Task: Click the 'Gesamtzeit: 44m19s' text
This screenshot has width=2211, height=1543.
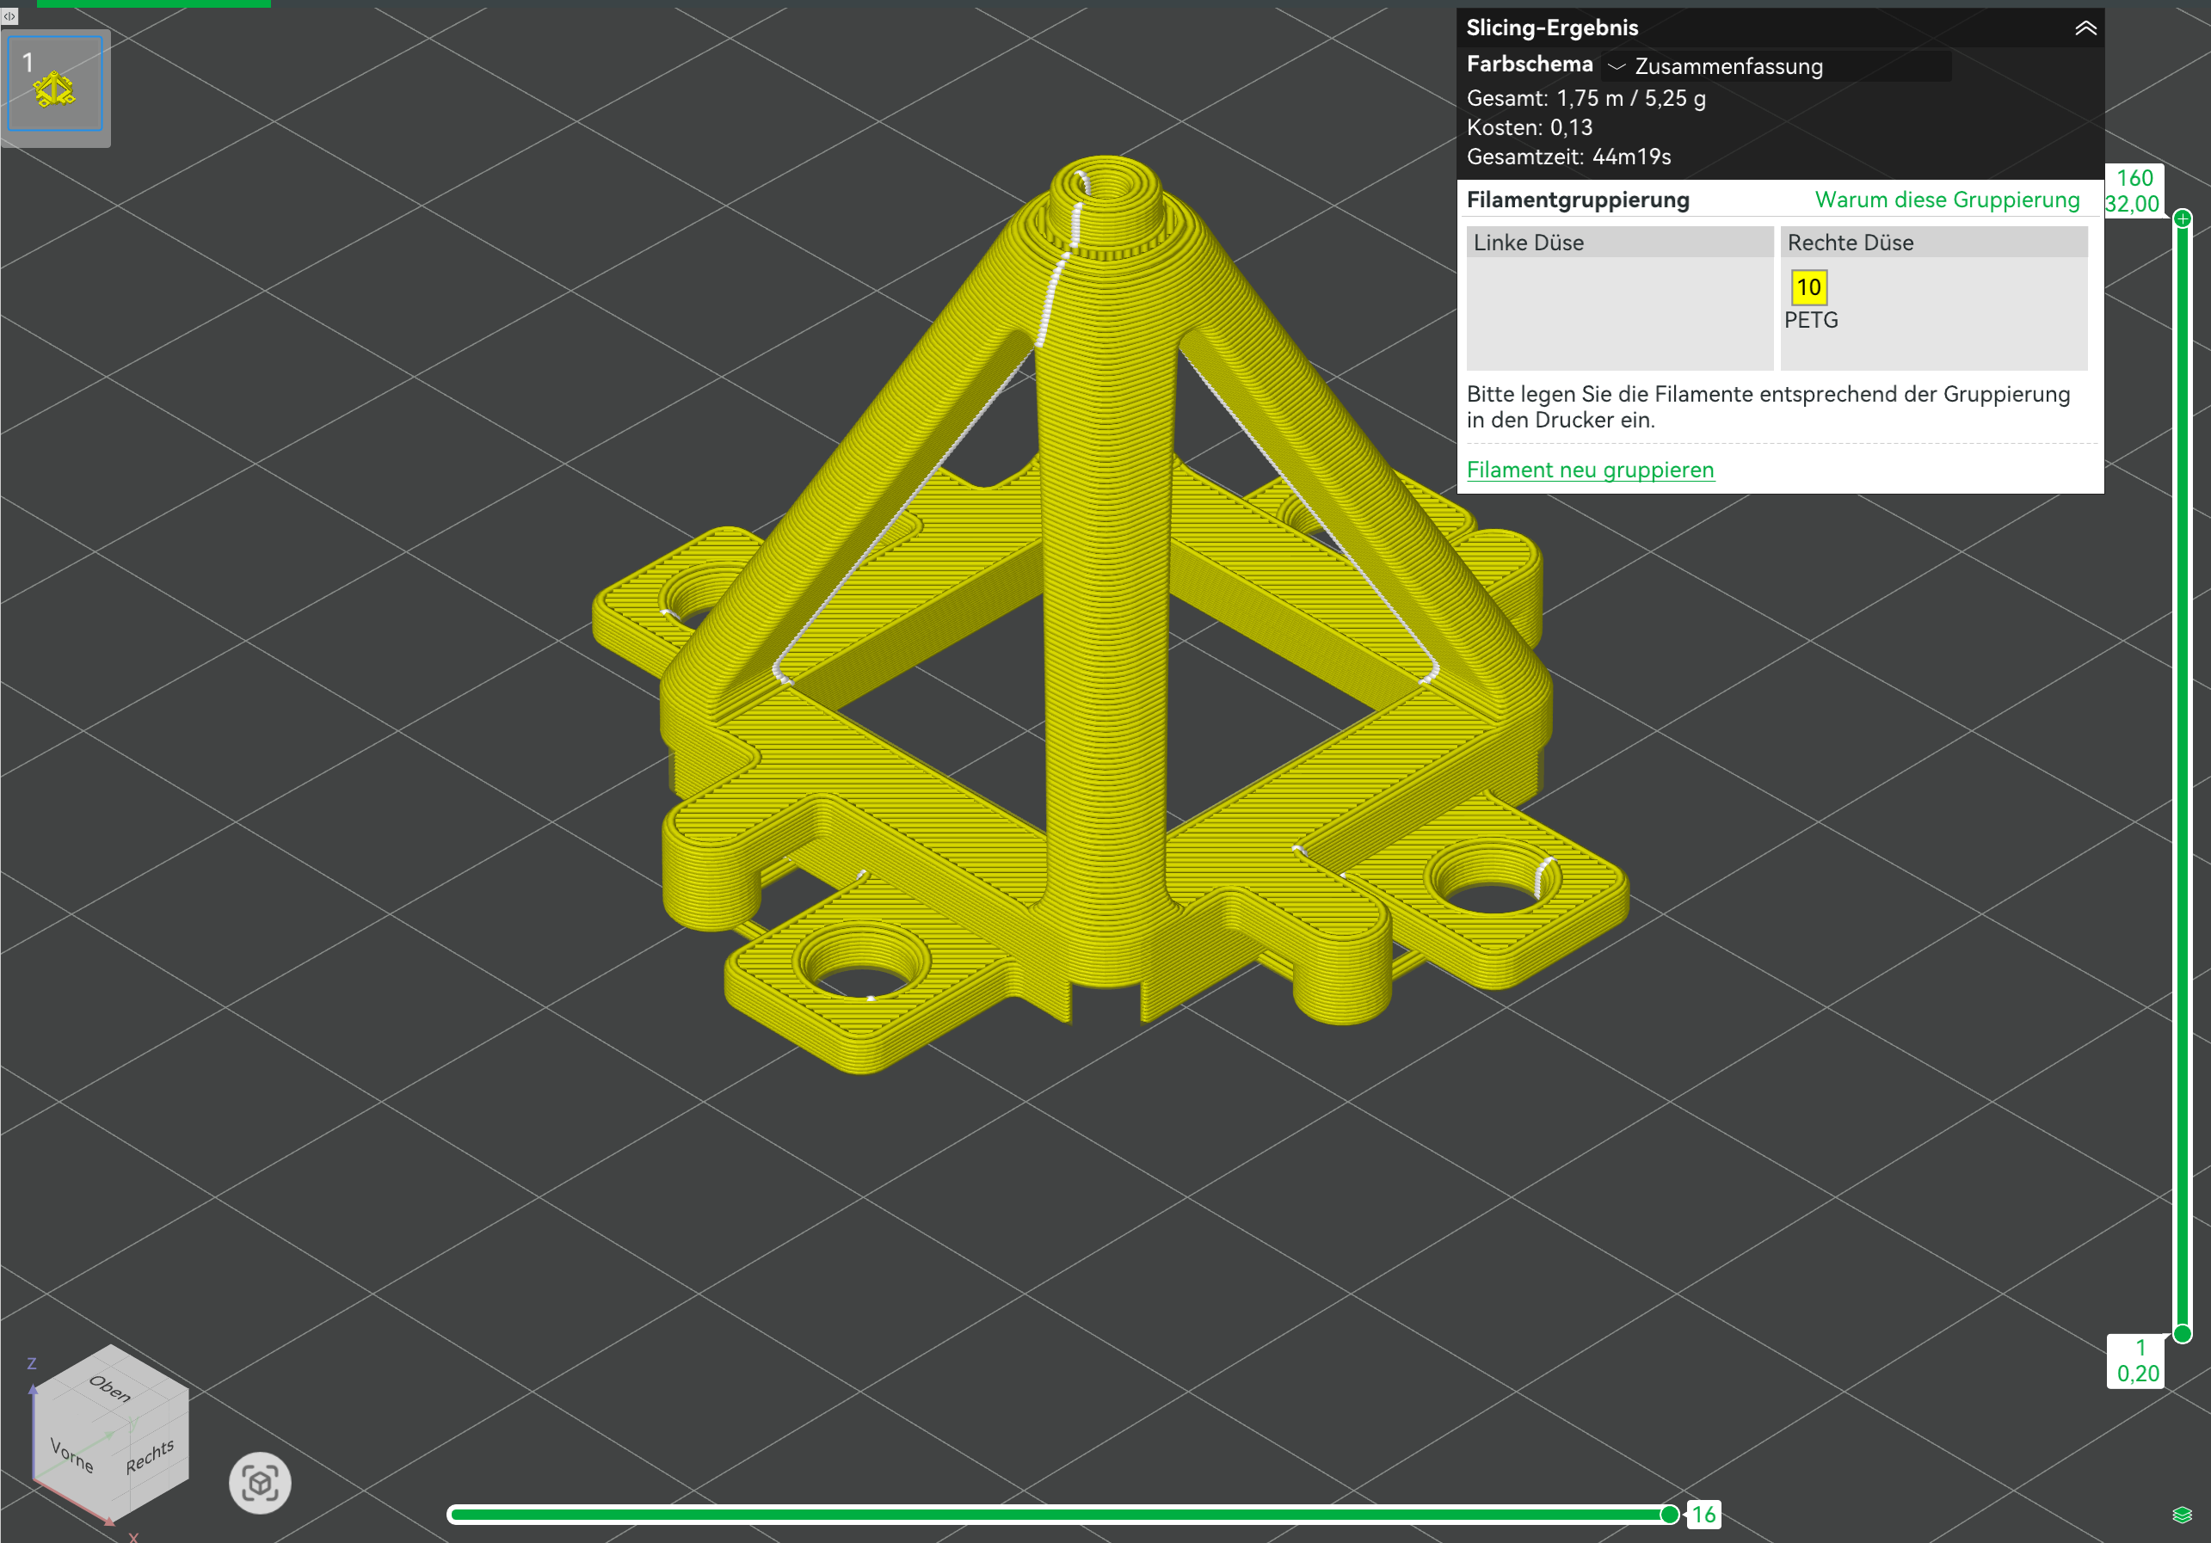Action: (1568, 157)
